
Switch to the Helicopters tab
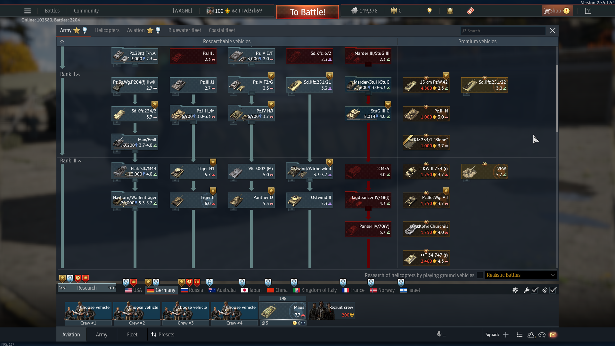107,30
